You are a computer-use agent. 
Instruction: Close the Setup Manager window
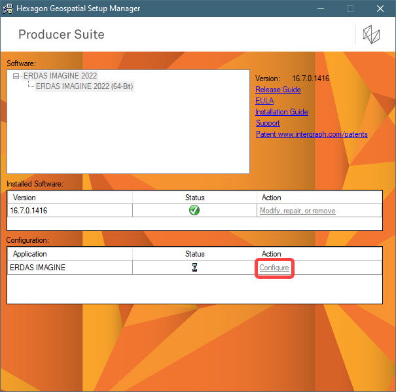[380, 9]
